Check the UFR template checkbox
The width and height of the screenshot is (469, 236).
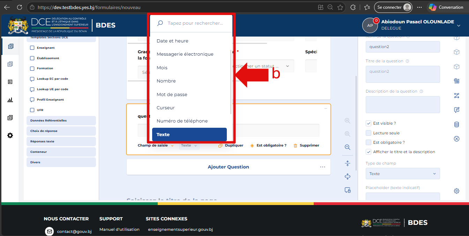click(x=32, y=110)
